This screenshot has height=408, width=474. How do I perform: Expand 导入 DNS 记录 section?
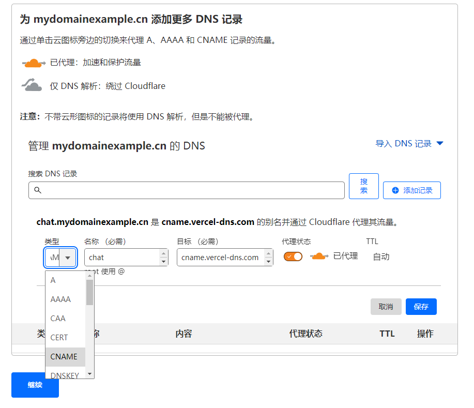click(x=404, y=144)
